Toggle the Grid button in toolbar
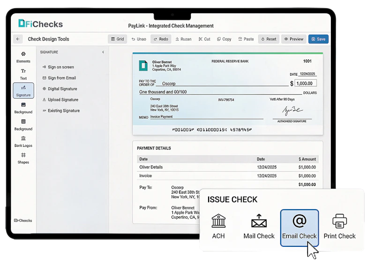The image size is (375, 266). [118, 39]
